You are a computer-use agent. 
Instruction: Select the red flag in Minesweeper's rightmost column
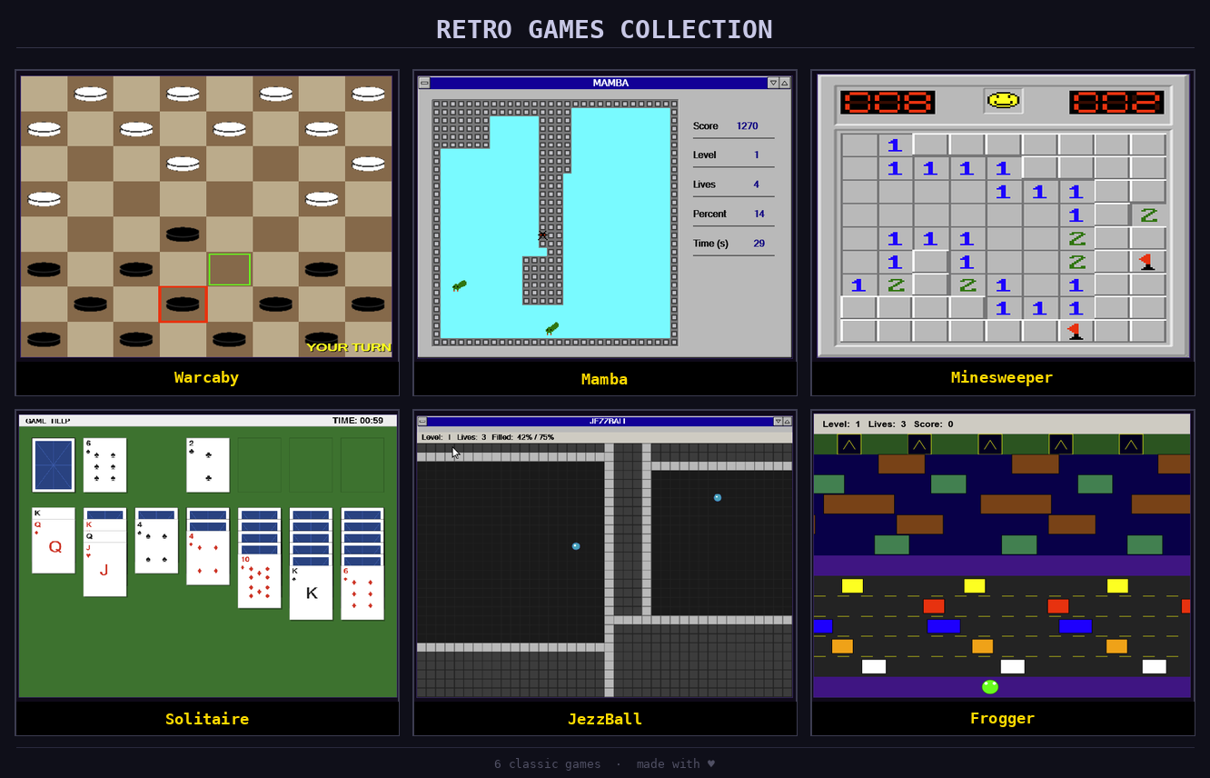[x=1147, y=262]
